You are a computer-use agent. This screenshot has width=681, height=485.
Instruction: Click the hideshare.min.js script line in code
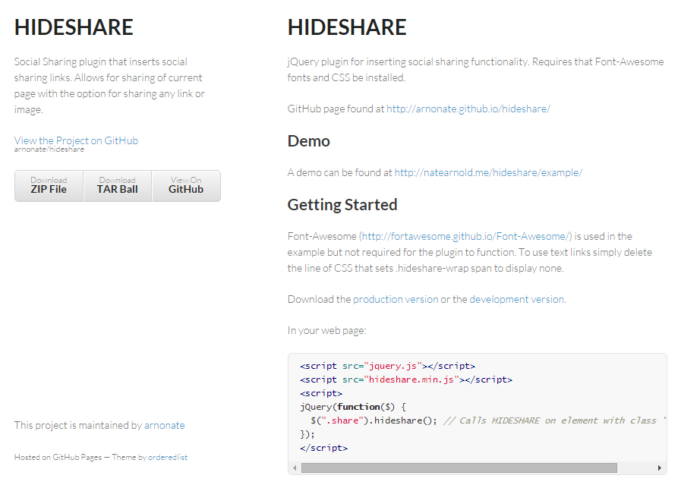point(406,379)
